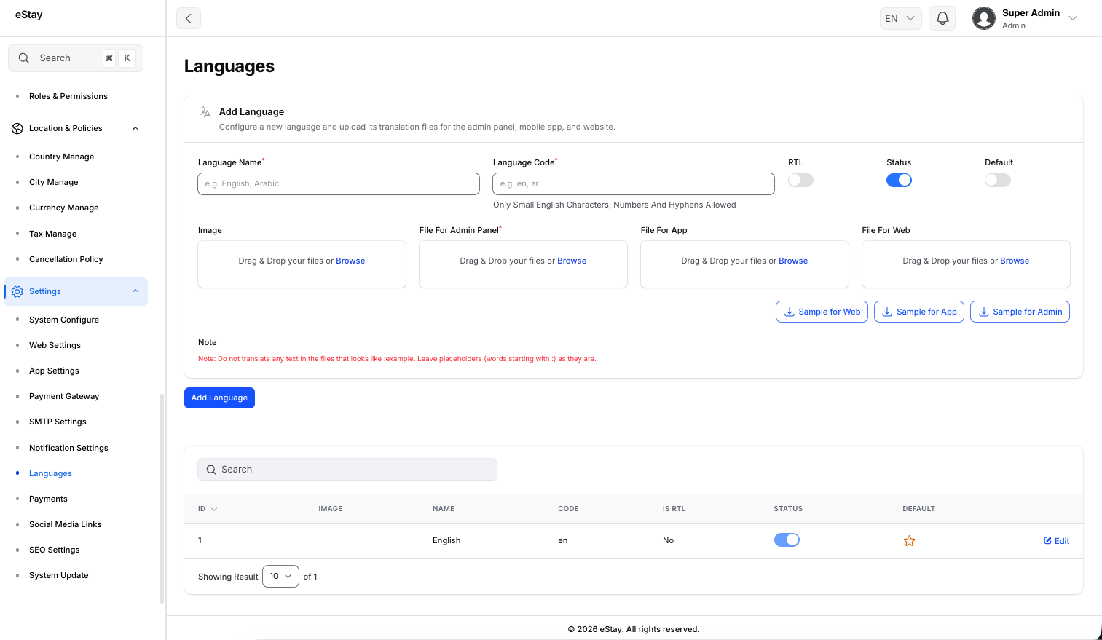This screenshot has width=1102, height=640.
Task: Click the 'en' code cell
Action: (563, 540)
